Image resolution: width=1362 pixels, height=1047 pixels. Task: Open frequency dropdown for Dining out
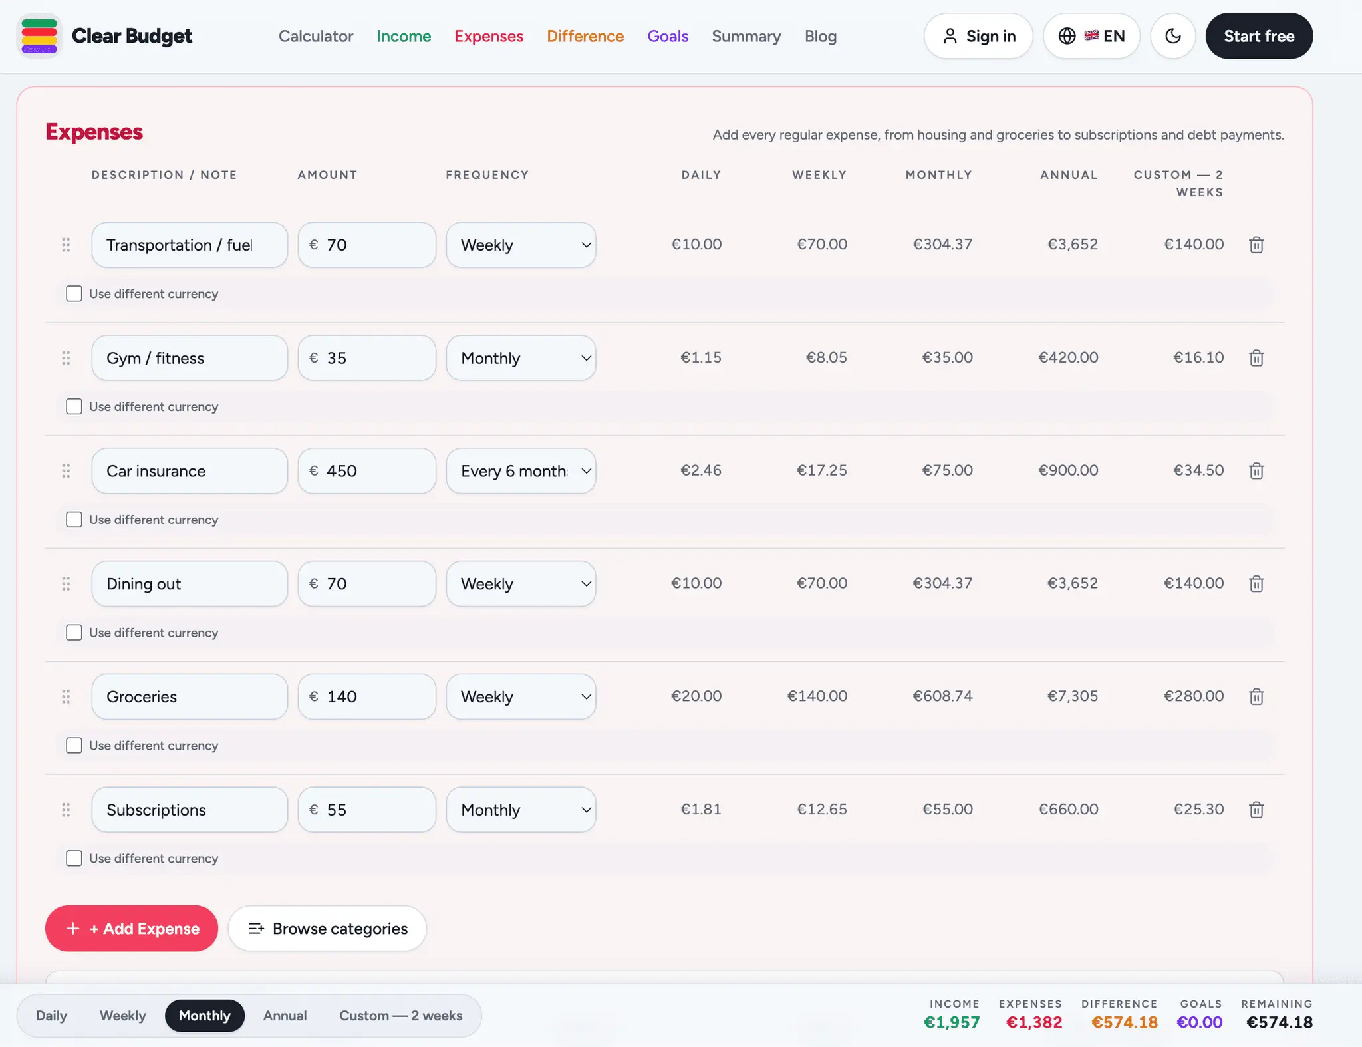[x=521, y=584]
